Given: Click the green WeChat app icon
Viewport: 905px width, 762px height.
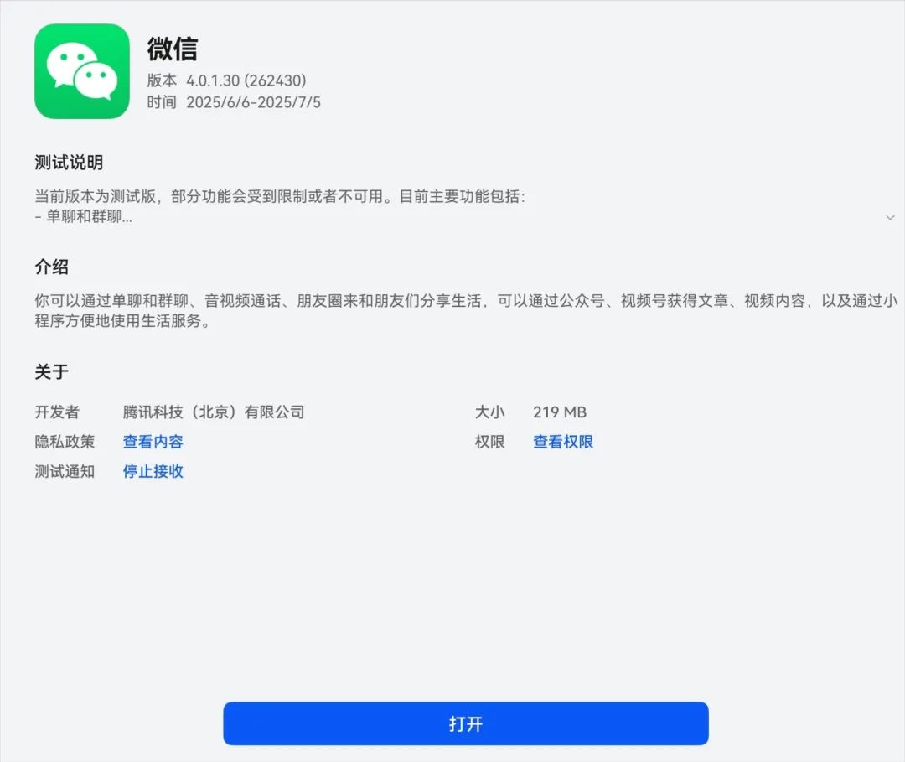Looking at the screenshot, I should coord(82,71).
